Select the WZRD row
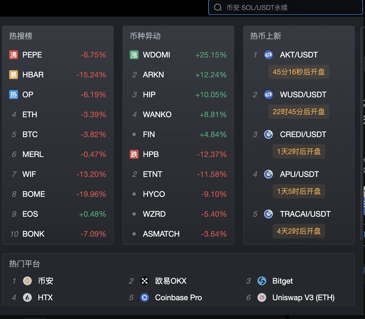Image resolution: width=365 pixels, height=319 pixels. 178,214
